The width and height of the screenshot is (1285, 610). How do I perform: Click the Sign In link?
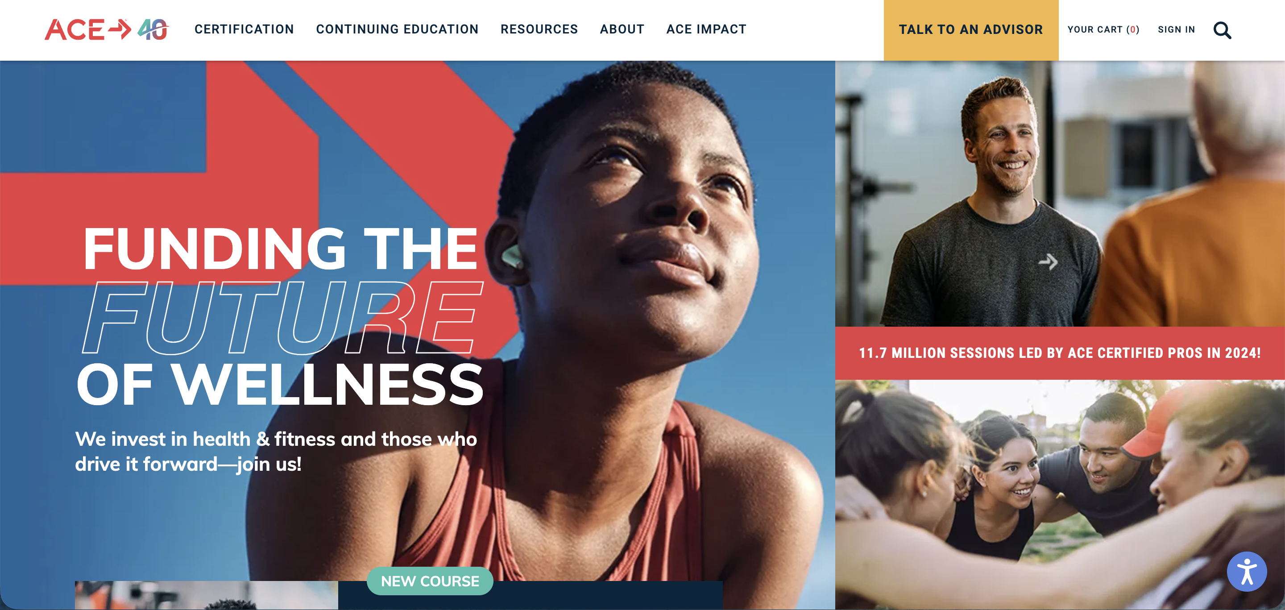click(x=1176, y=29)
